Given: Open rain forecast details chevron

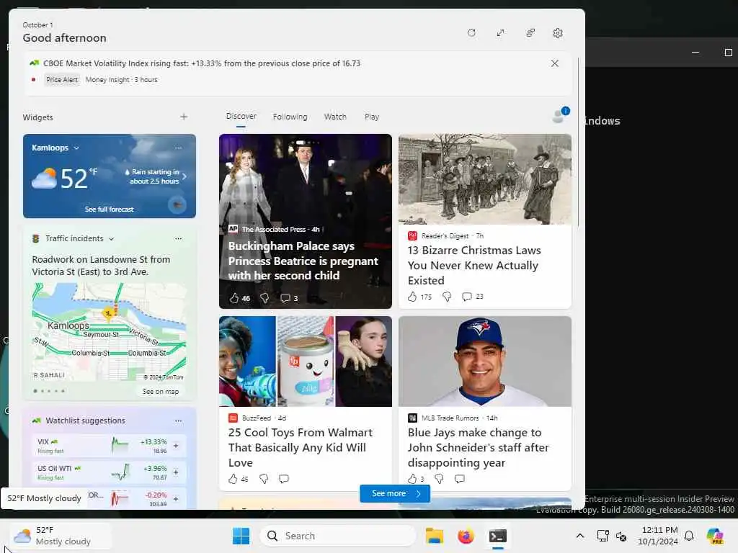Looking at the screenshot, I should tap(184, 177).
